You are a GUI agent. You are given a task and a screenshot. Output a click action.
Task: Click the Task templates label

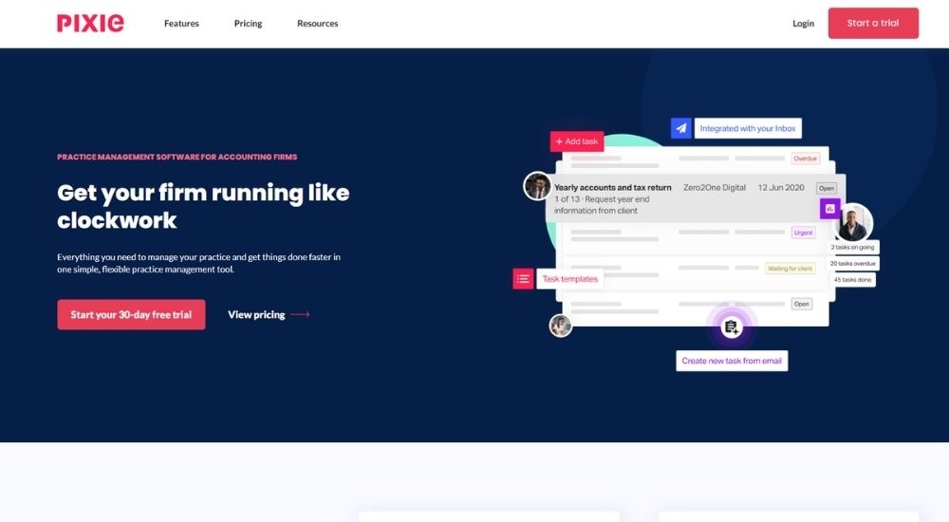(x=569, y=279)
